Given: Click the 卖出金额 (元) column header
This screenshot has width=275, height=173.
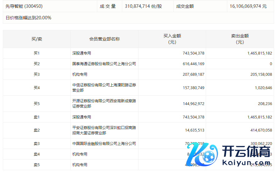Looking at the screenshot, I should point(240,39).
